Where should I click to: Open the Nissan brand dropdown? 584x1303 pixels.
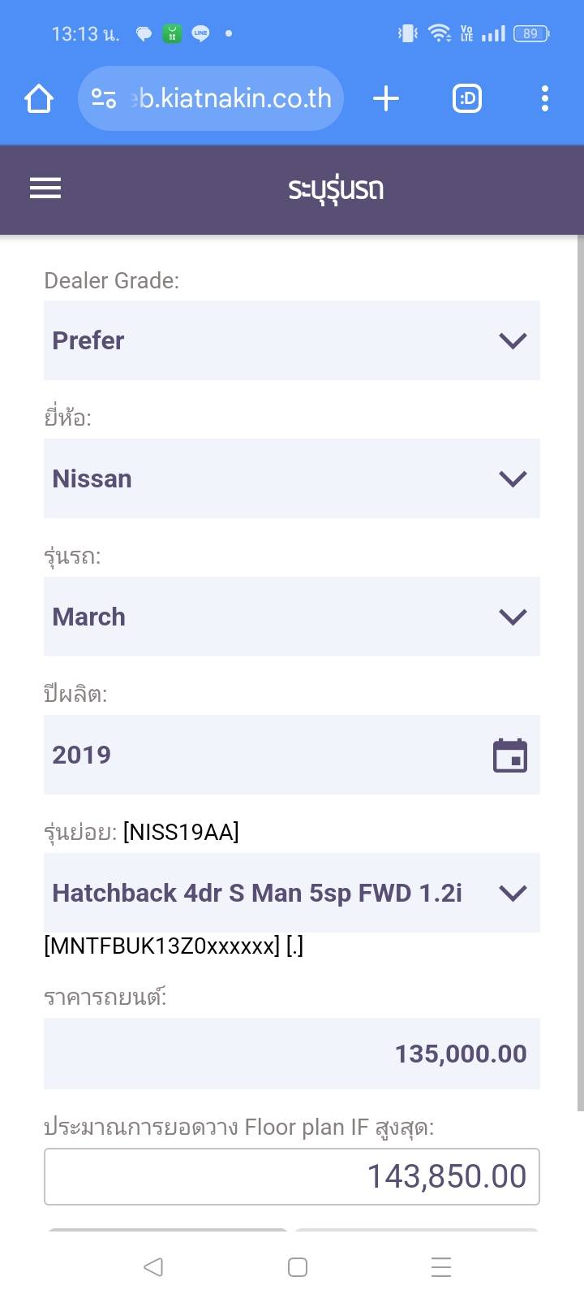pos(291,478)
